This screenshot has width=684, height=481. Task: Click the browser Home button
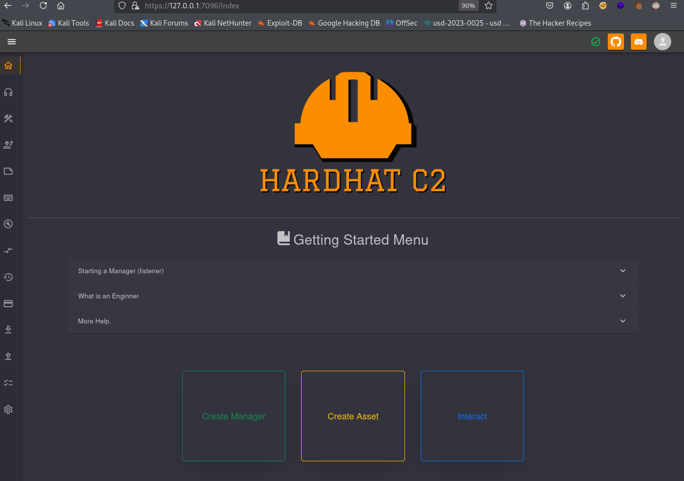(61, 6)
